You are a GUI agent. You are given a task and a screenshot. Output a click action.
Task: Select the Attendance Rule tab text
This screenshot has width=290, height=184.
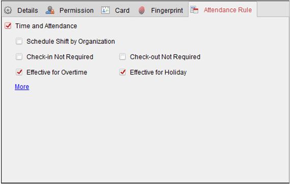228,10
